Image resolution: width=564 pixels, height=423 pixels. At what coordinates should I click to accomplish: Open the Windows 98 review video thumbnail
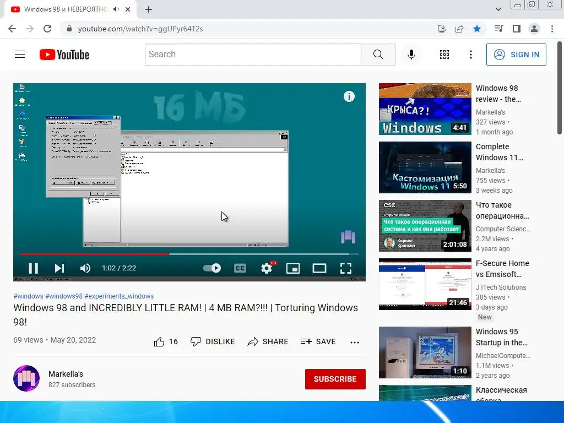(425, 109)
